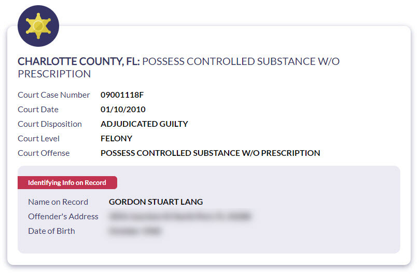Viewport: 420px width, 279px height.
Task: Click the court date 01/10/2010
Action: click(123, 110)
